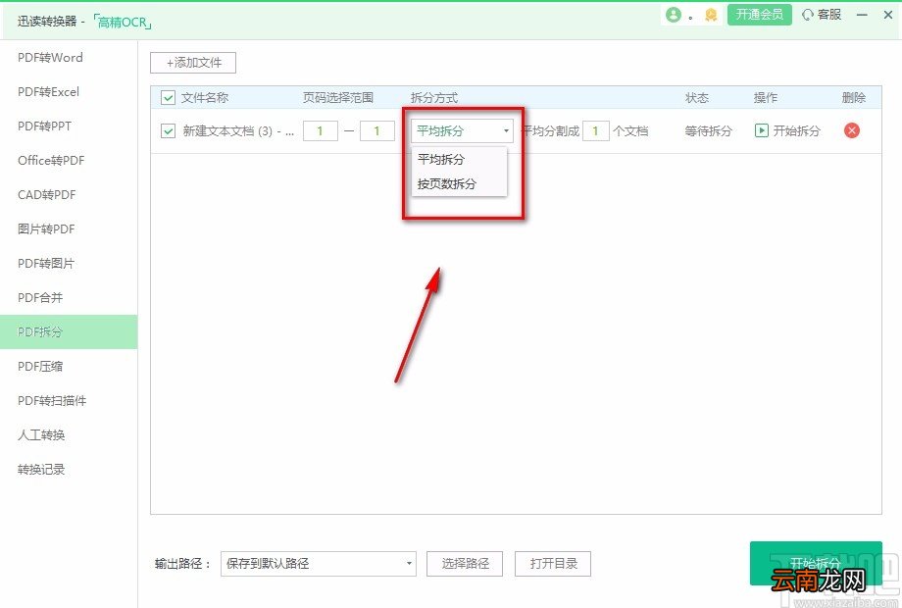Click the user account avatar icon
Image resolution: width=902 pixels, height=608 pixels.
(x=673, y=15)
